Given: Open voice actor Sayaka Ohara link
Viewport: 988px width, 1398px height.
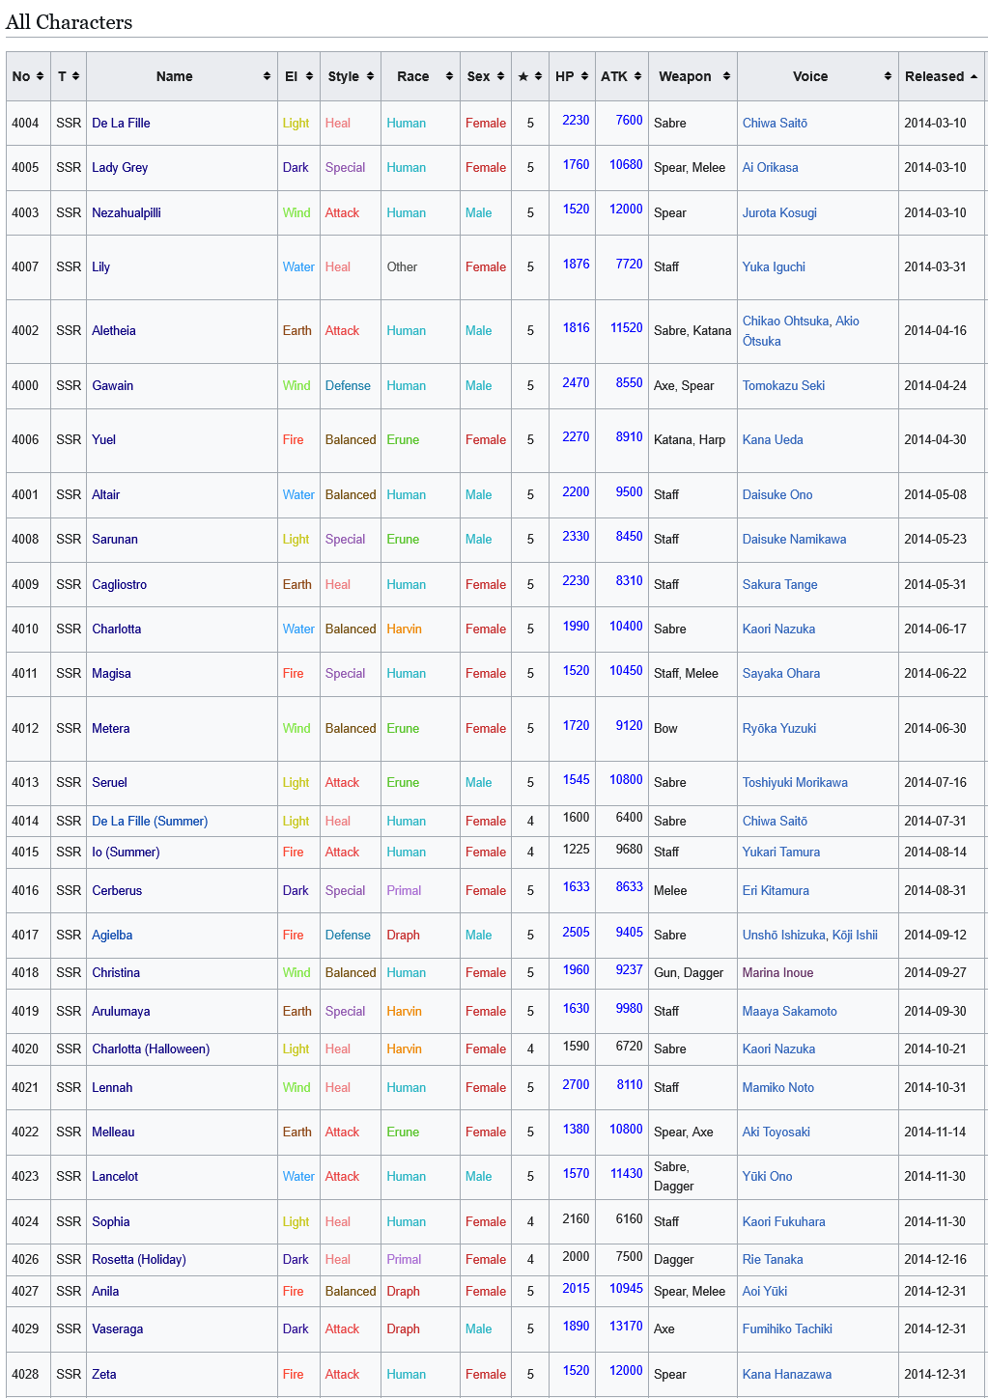Looking at the screenshot, I should tap(781, 673).
